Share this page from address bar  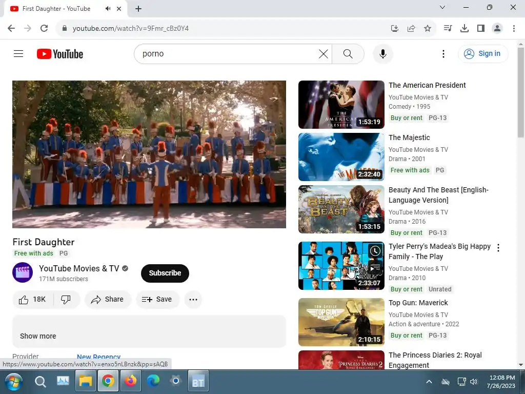tap(411, 29)
